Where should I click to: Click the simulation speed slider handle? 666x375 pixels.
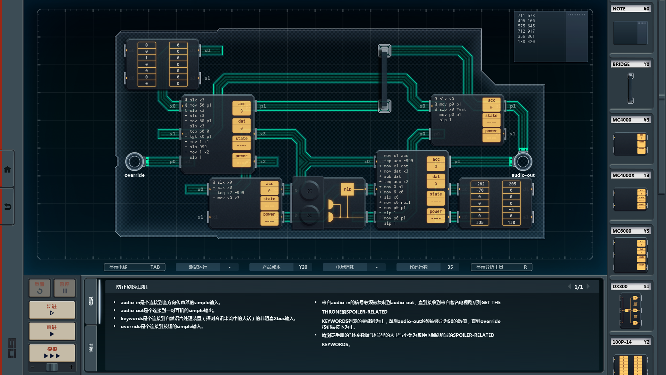tap(52, 367)
